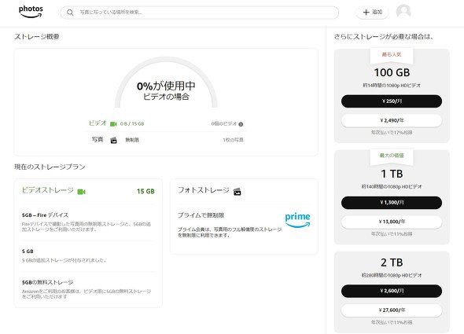This screenshot has width=464, height=334.
Task: Click video camera icon next to ビデオストレージ
Action: [x=81, y=192]
